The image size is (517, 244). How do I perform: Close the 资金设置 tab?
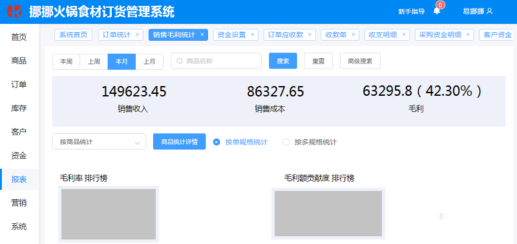tap(253, 34)
